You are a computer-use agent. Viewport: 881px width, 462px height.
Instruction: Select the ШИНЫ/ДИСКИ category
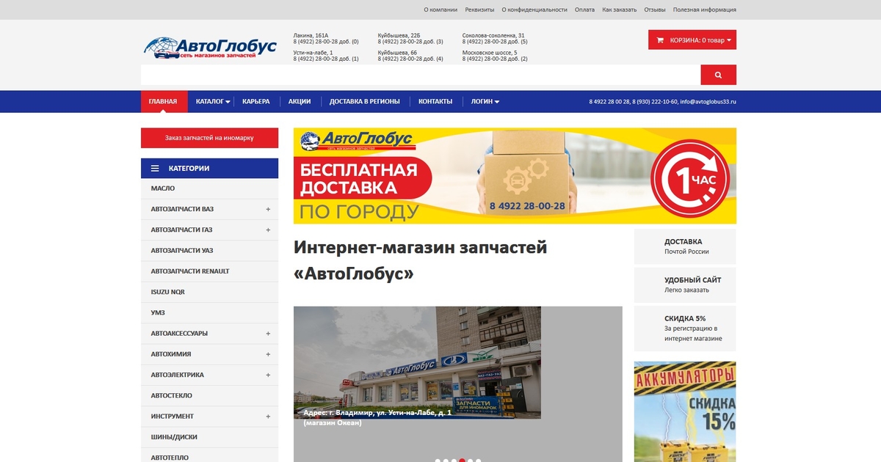(174, 437)
